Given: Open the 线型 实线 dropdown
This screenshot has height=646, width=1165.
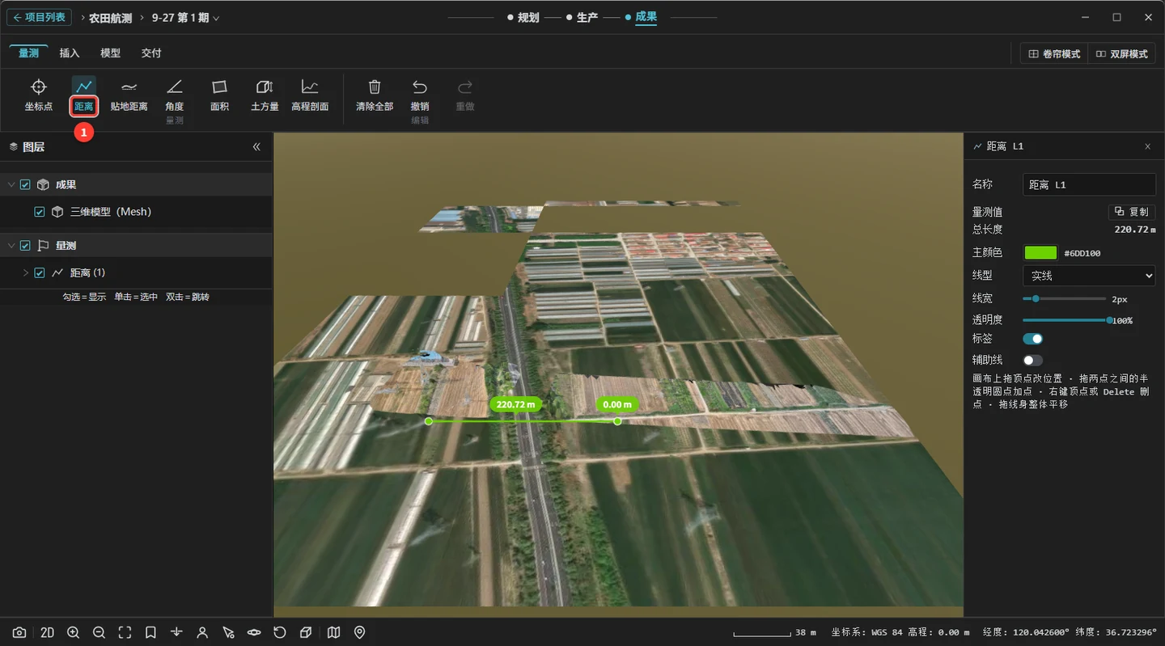Looking at the screenshot, I should click(x=1089, y=276).
